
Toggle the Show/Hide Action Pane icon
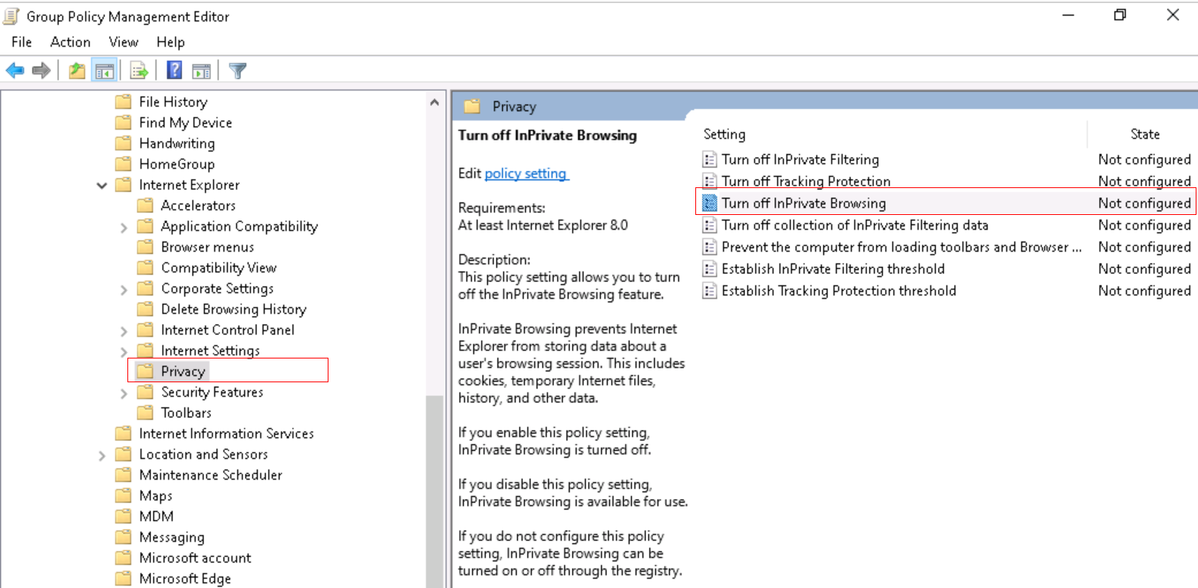(201, 70)
